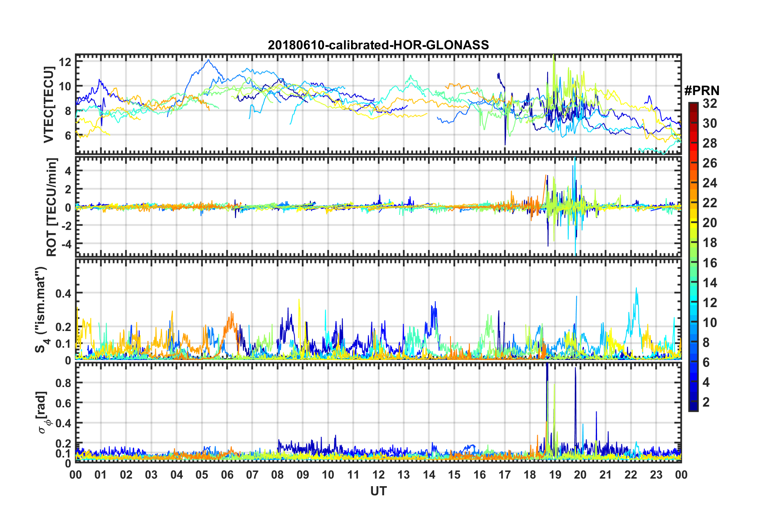Click S4 y-axis tick label 0.4

(x=63, y=294)
